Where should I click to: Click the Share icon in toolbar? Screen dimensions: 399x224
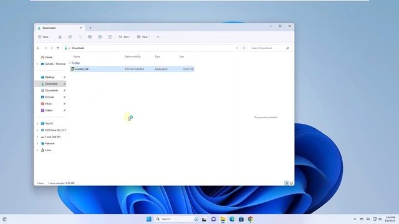tap(100, 37)
